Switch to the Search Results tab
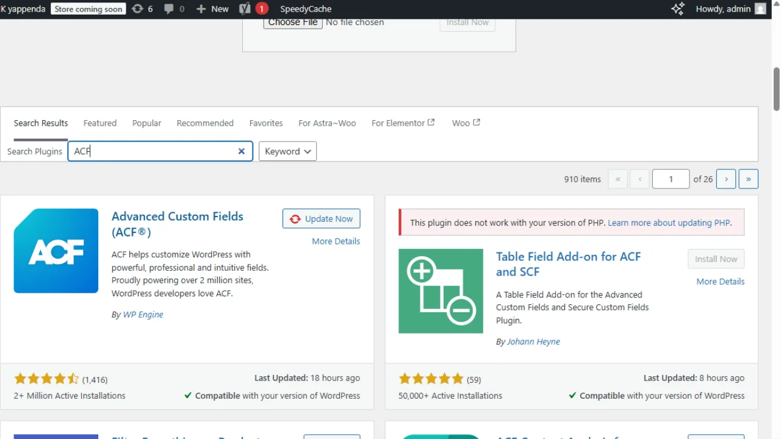781x439 pixels. tap(41, 123)
